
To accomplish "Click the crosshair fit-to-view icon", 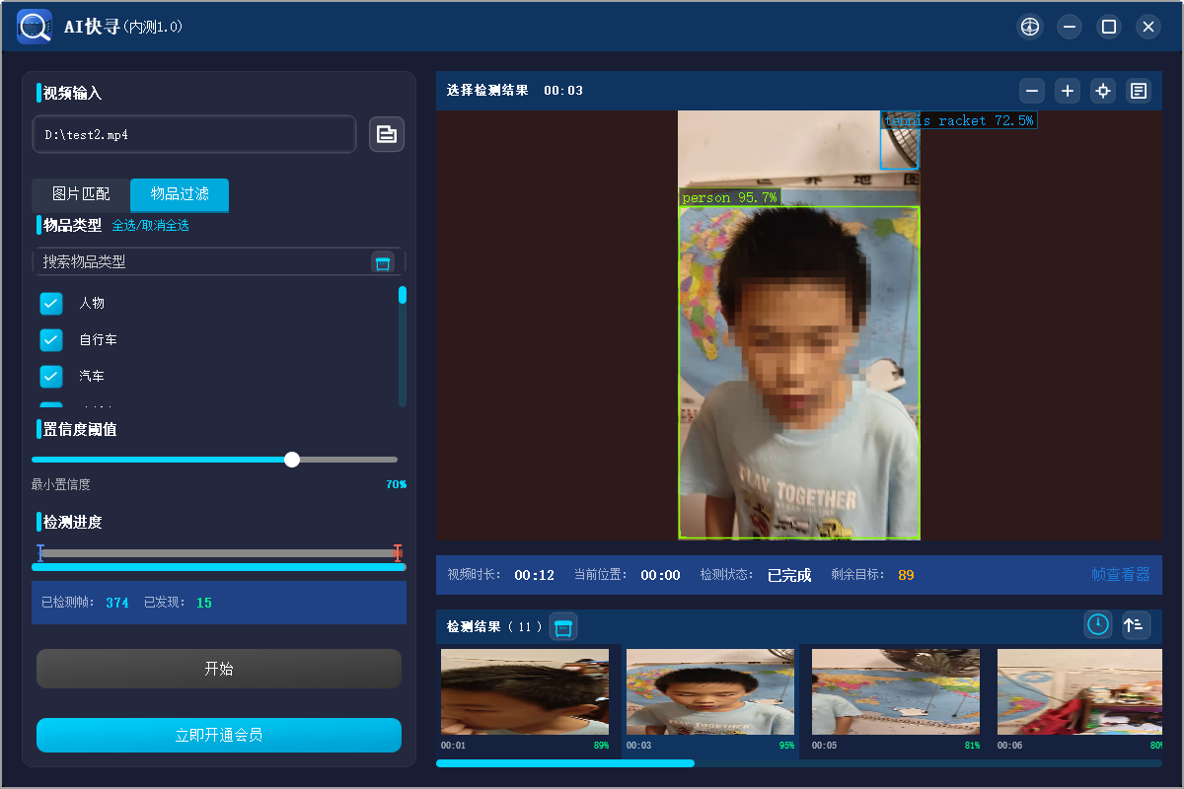I will (1103, 91).
